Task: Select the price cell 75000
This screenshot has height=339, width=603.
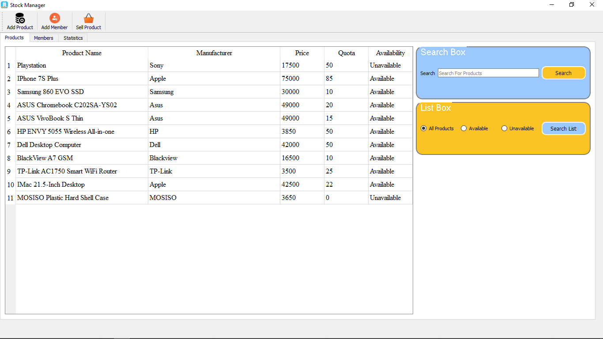Action: coord(302,79)
